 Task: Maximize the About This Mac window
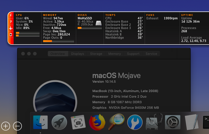click(x=35, y=54)
